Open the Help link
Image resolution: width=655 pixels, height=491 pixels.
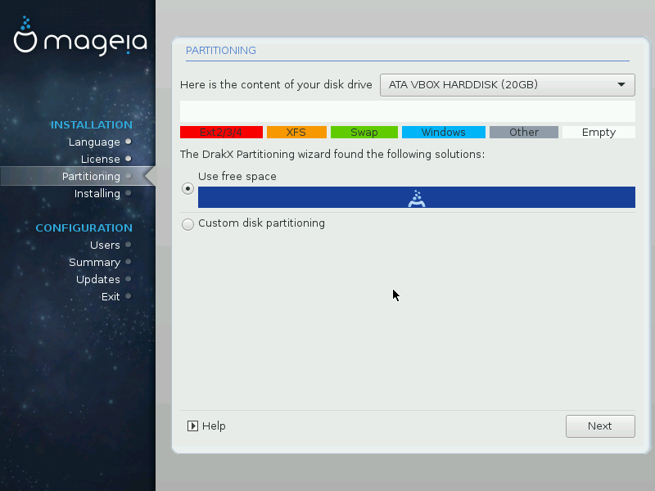pos(213,426)
